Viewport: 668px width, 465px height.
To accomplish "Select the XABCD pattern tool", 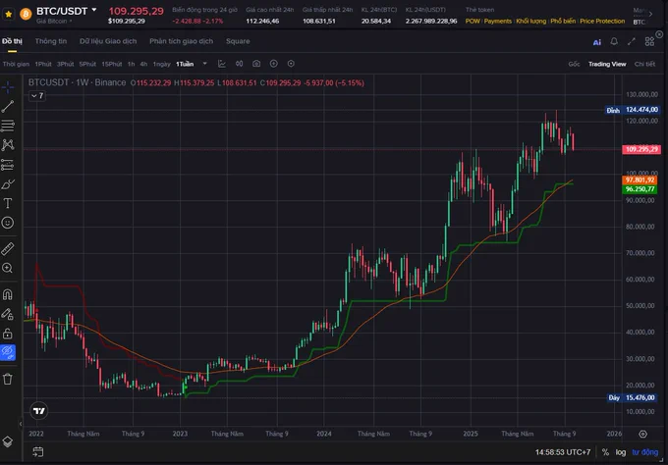I will click(x=8, y=145).
